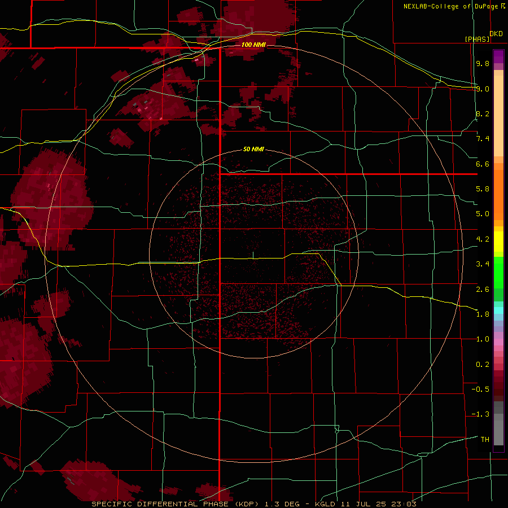The width and height of the screenshot is (508, 508).
Task: Pick the pink color bar segment
Action: pos(498,342)
